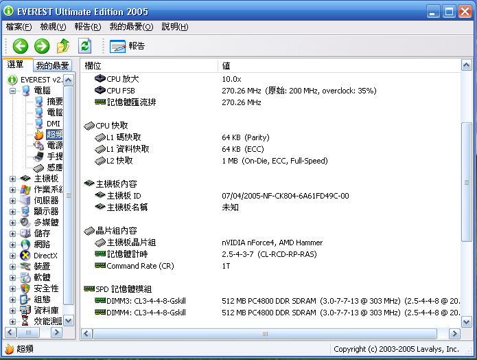Go up one level with folder-arrow icon
Image resolution: width=477 pixels, height=360 pixels.
(x=63, y=46)
